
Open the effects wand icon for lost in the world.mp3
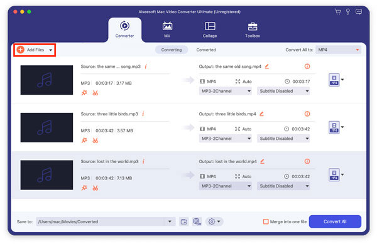[84, 188]
